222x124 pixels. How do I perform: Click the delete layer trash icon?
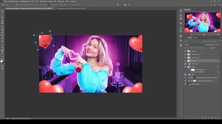(218, 118)
